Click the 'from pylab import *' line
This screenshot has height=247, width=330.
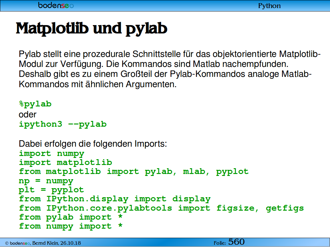click(x=71, y=217)
